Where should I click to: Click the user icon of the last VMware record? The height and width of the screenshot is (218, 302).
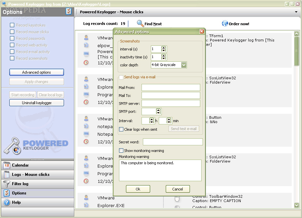pyautogui.click(x=86, y=197)
